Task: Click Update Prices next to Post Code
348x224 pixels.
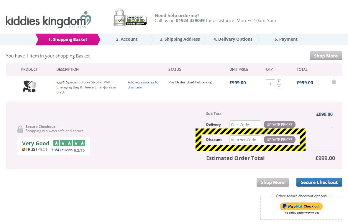Action: 279,125
